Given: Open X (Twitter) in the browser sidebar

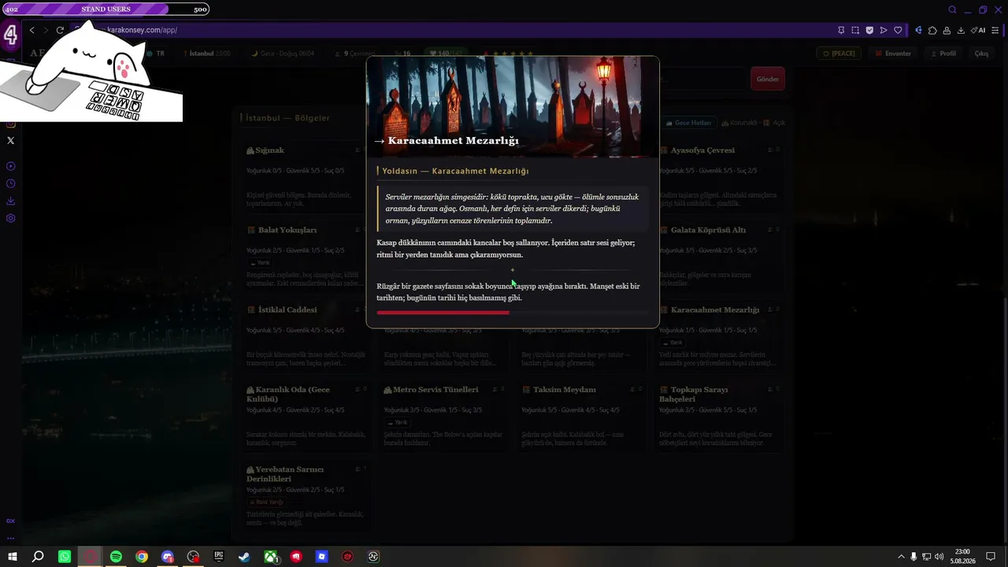Looking at the screenshot, I should tap(10, 140).
